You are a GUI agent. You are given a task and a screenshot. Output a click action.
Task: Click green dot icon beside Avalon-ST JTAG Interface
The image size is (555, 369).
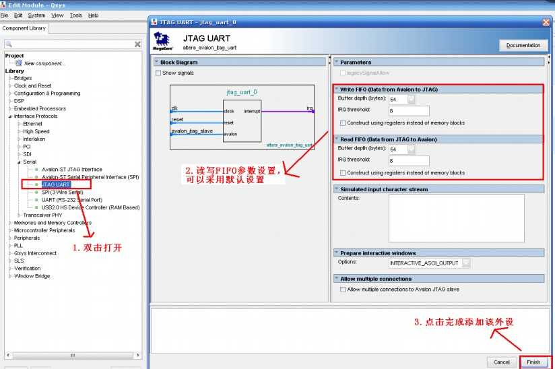click(x=36, y=170)
